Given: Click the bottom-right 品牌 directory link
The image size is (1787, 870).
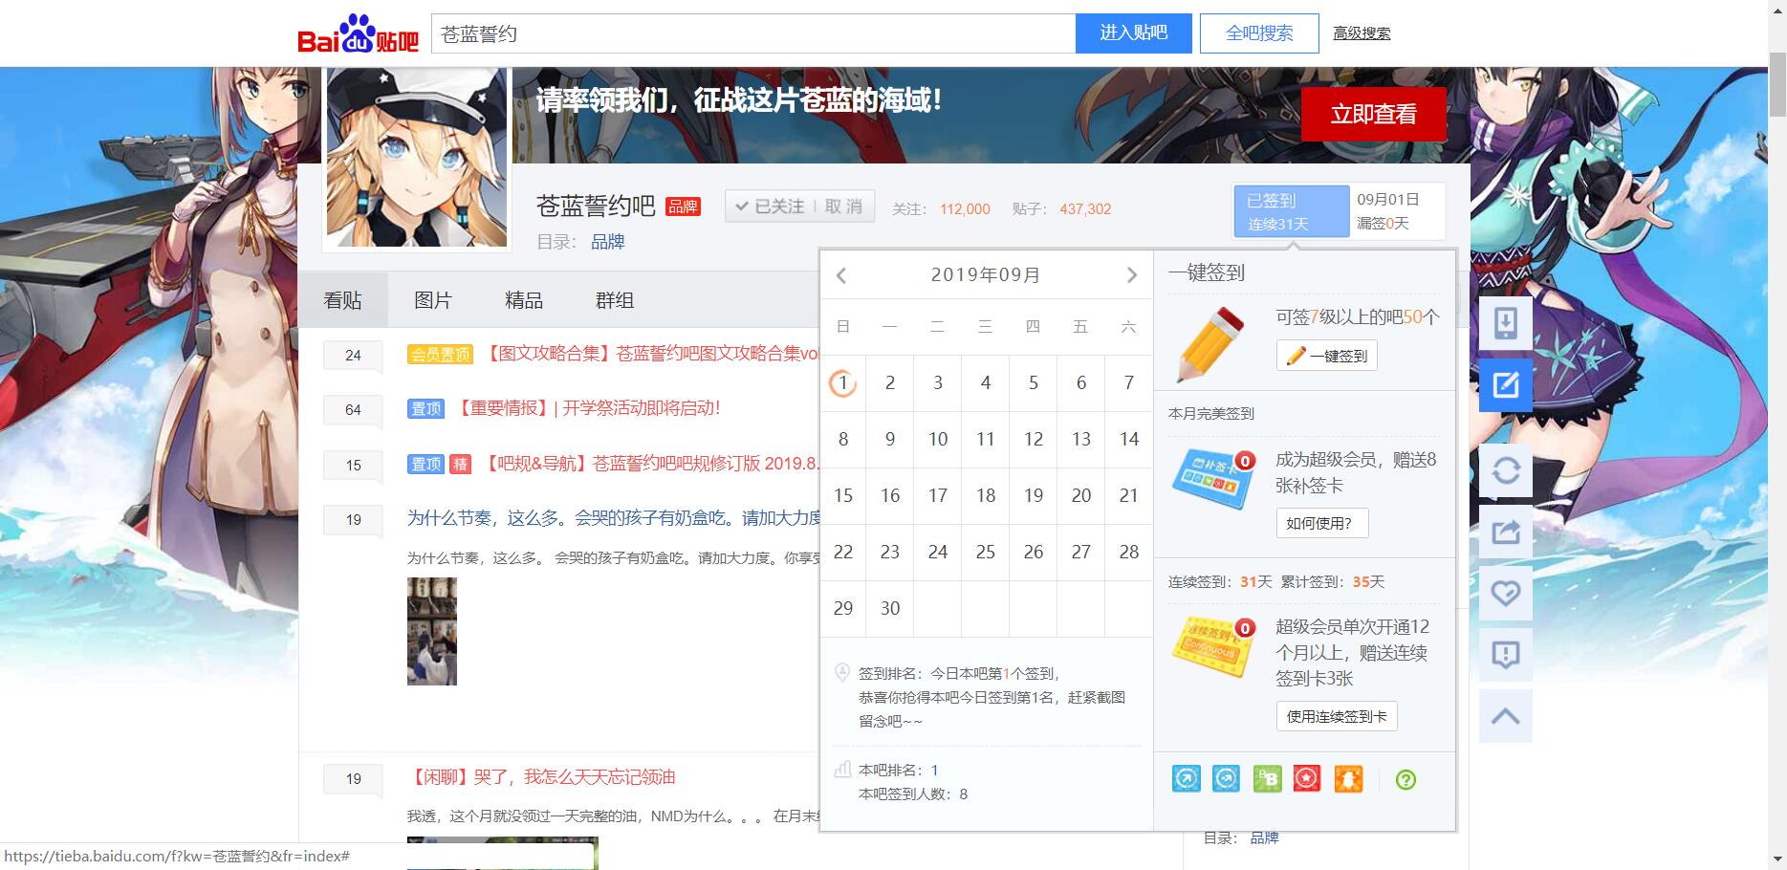Looking at the screenshot, I should click(x=1264, y=837).
